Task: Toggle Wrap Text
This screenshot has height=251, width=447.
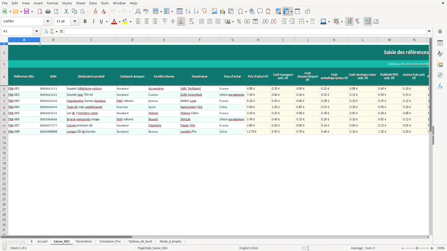Action: pos(191,22)
